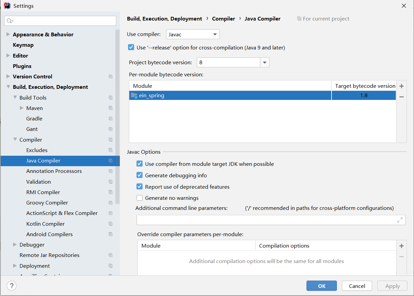Disable the '--release' cross-compilation option
This screenshot has height=296, width=414.
(131, 47)
